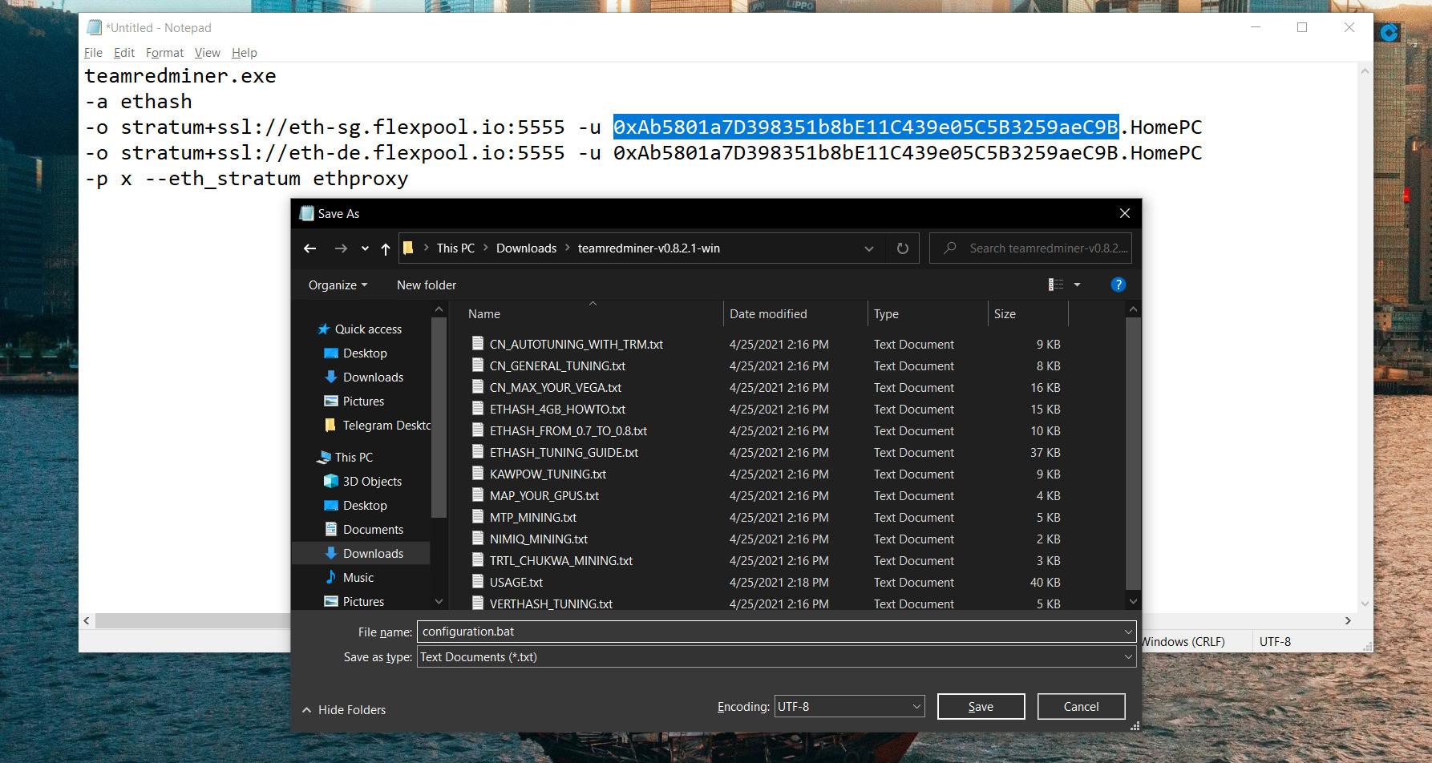Screen dimensions: 1432x763
Task: Open Notepad View menu
Action: [207, 53]
